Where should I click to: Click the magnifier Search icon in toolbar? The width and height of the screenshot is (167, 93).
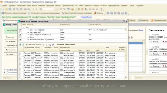[41, 9]
